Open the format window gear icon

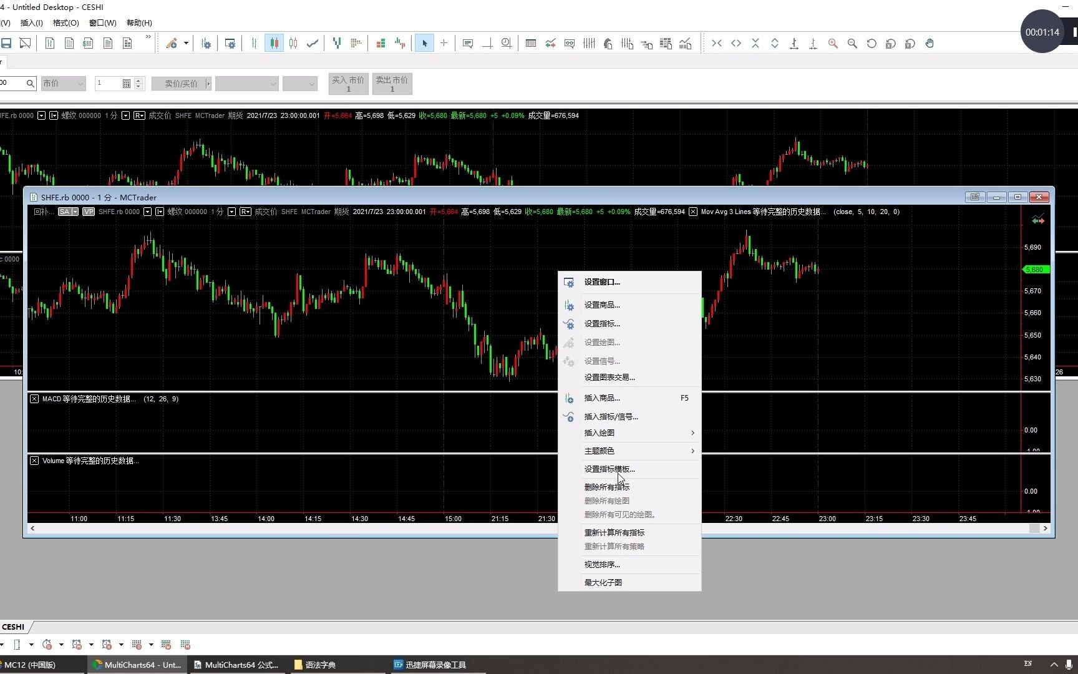230,44
